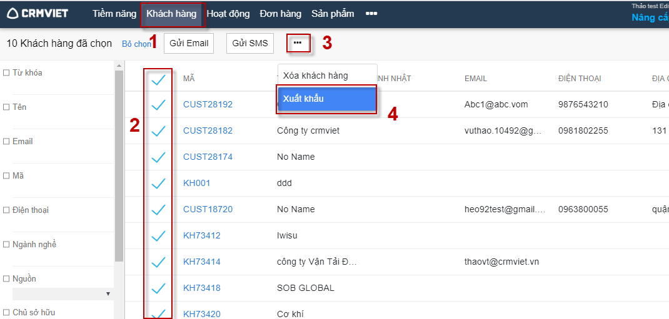Click the three-dot actions button beside Gửi SMS
The image size is (669, 319).
coord(298,43)
